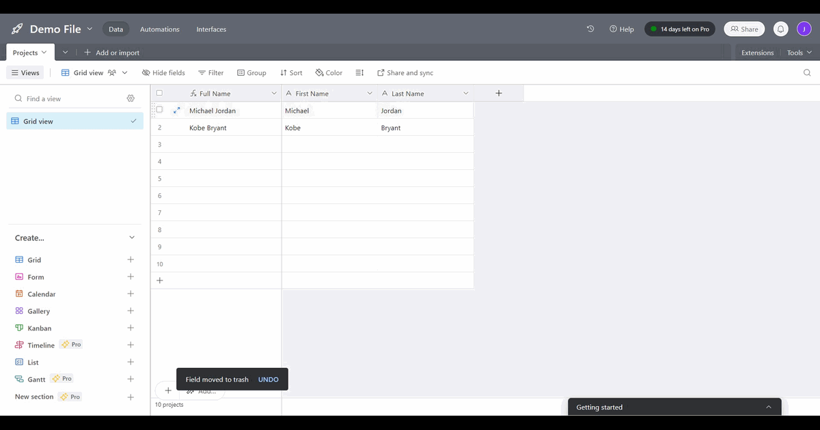This screenshot has width=820, height=430.
Task: Open user account avatar J
Action: [803, 29]
